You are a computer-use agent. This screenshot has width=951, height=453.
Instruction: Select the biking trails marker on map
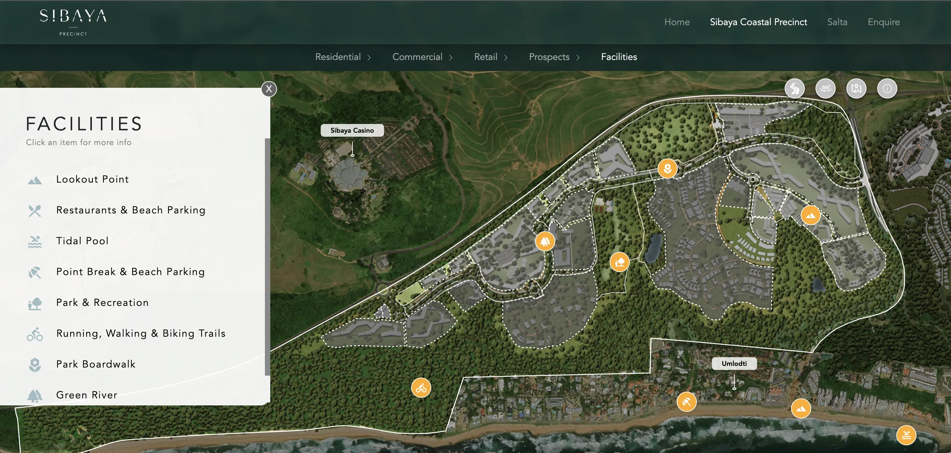[421, 388]
